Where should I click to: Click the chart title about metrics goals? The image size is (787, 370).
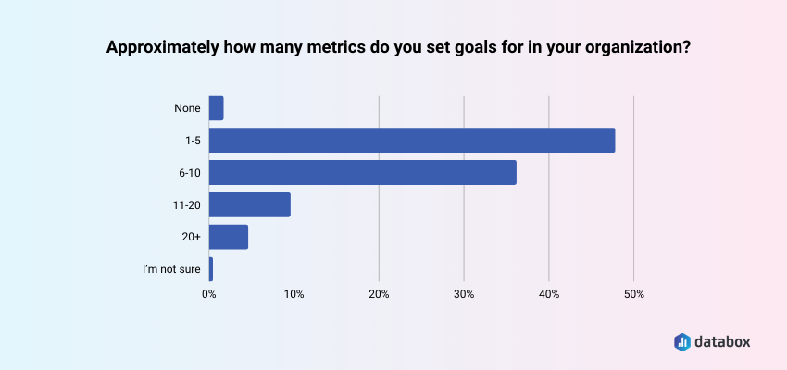tap(398, 48)
